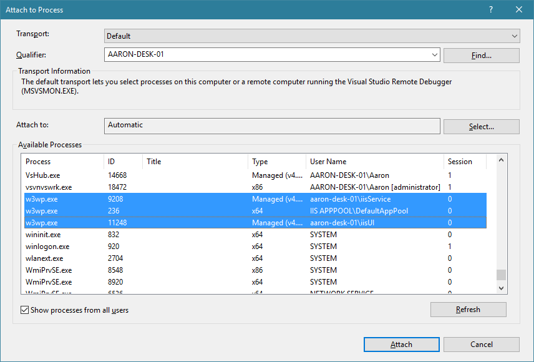
Task: Click the Attach button
Action: [x=402, y=345]
